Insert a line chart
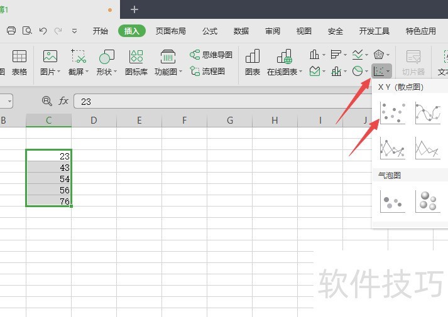The width and height of the screenshot is (448, 317). tap(358, 54)
